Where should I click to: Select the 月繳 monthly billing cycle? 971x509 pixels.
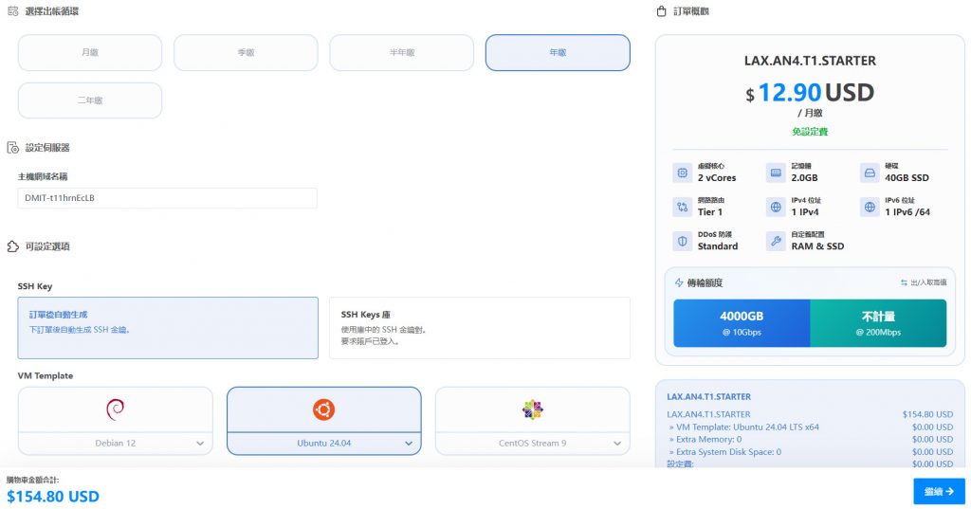pos(90,53)
